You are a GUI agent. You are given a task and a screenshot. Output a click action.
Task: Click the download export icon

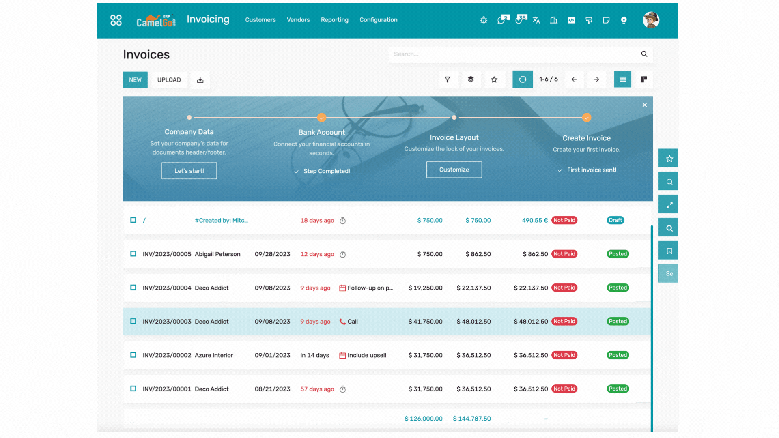pyautogui.click(x=200, y=80)
